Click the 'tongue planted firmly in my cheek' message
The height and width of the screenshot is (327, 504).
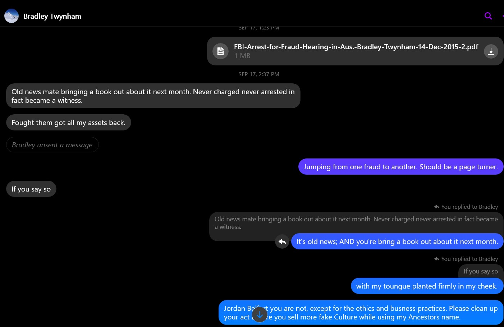pyautogui.click(x=427, y=286)
